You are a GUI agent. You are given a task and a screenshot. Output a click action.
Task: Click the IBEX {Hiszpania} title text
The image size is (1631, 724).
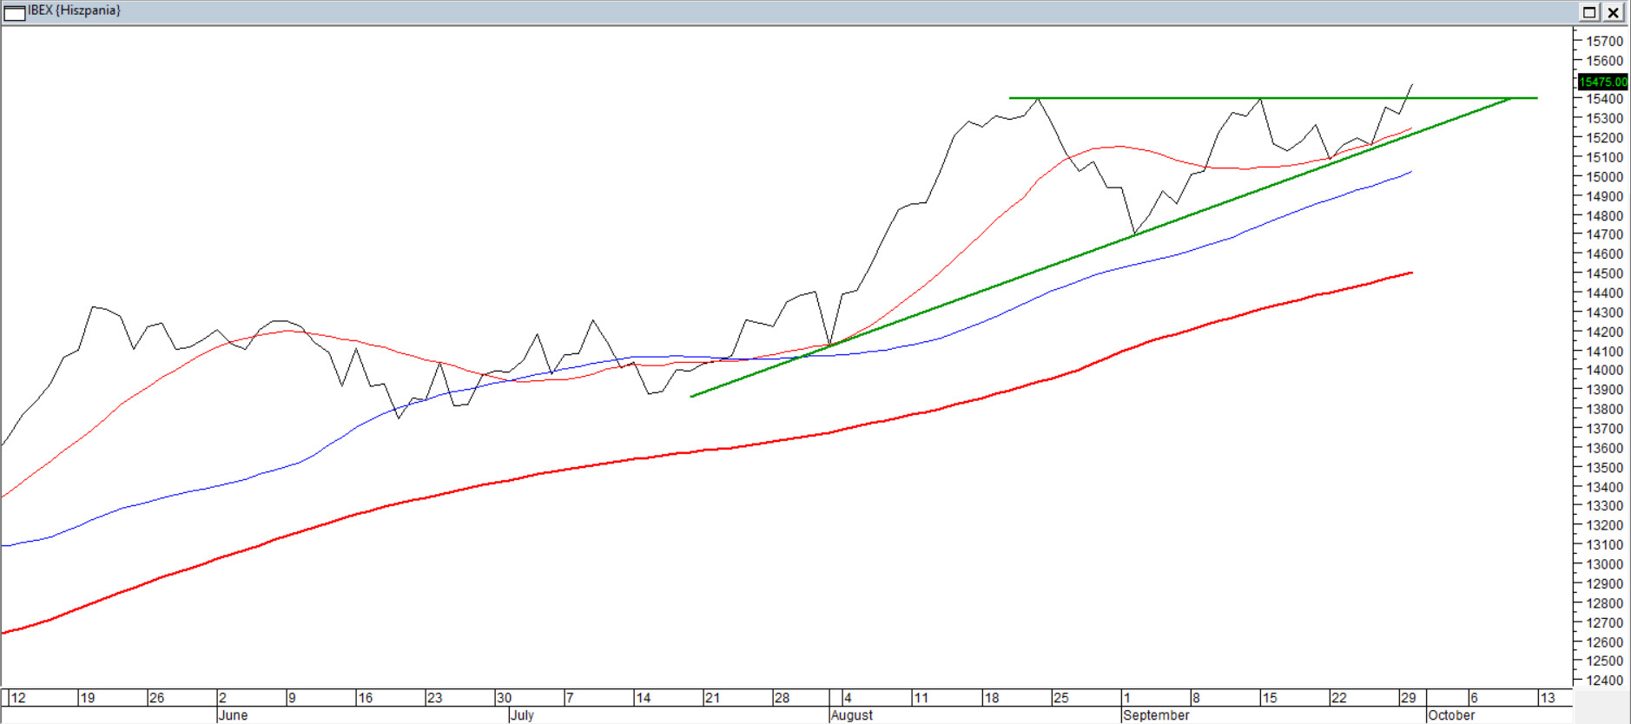click(x=75, y=10)
